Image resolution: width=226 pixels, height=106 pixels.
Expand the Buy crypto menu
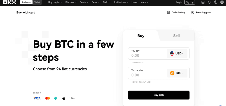click(x=55, y=2)
